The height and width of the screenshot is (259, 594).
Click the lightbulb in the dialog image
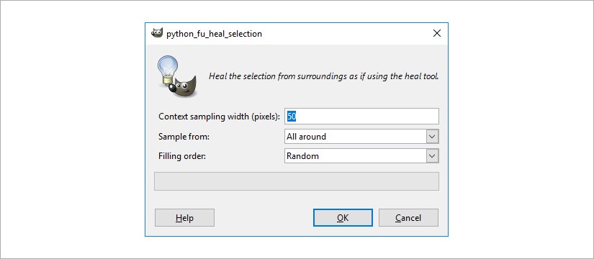pyautogui.click(x=168, y=70)
